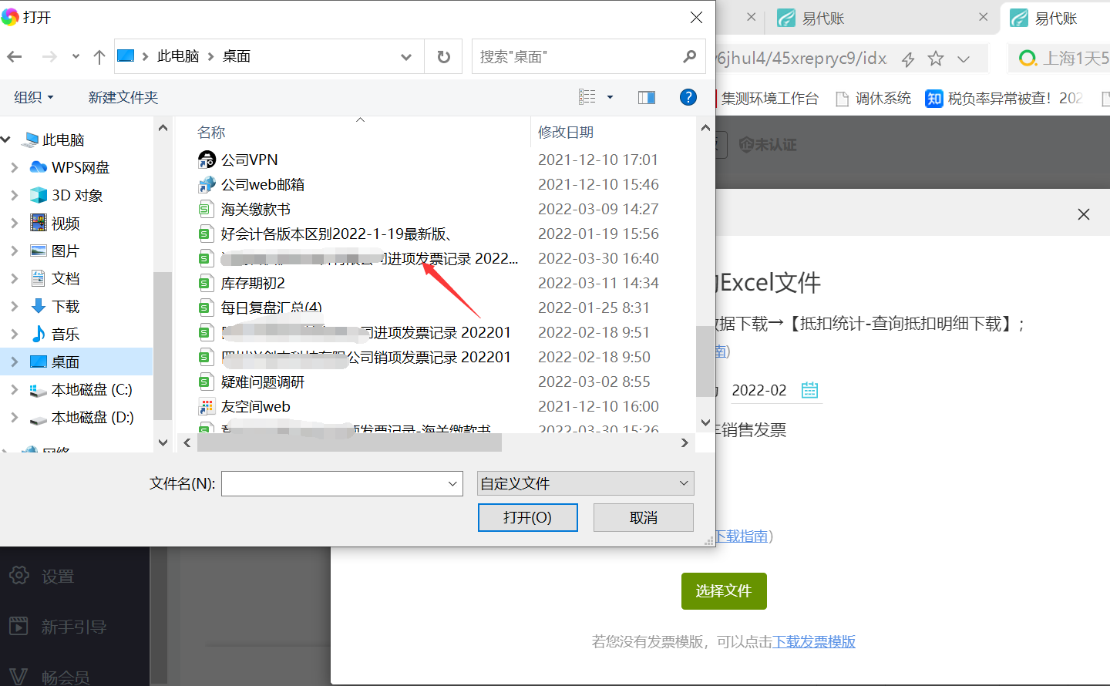The height and width of the screenshot is (686, 1110).
Task: Click the back arrow in file dialog
Action: coord(15,56)
